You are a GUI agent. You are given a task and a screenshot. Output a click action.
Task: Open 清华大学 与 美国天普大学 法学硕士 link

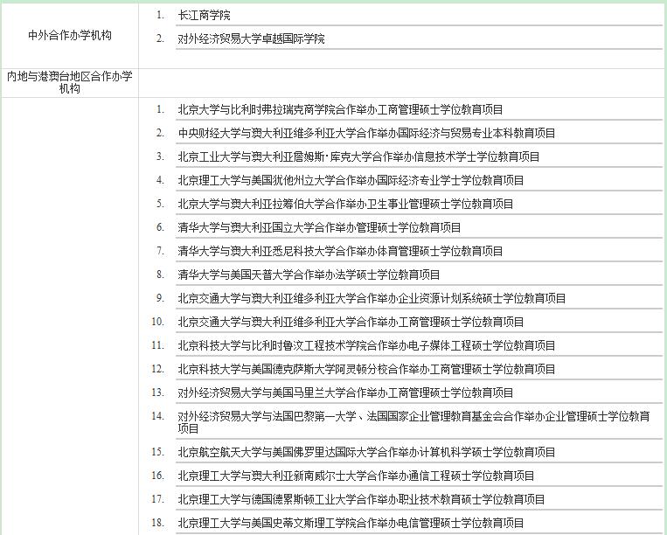tap(309, 275)
